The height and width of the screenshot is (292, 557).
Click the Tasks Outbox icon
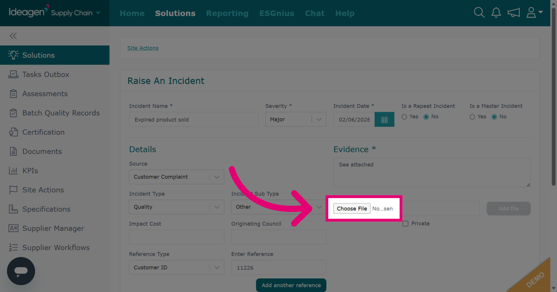point(13,74)
